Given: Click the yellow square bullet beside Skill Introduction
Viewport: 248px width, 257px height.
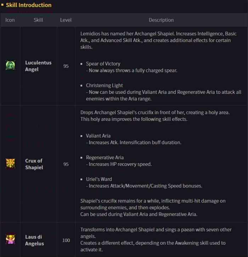Looking at the screenshot, I should coord(2,5).
